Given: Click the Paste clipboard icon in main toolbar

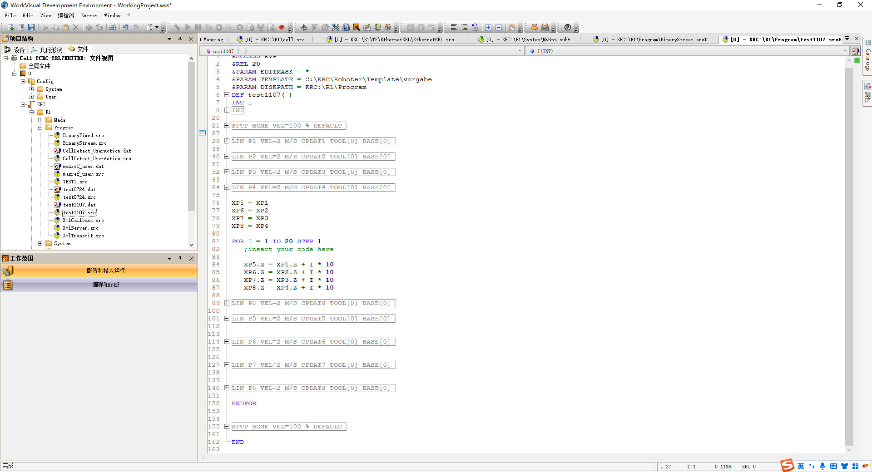Looking at the screenshot, I should (65, 27).
